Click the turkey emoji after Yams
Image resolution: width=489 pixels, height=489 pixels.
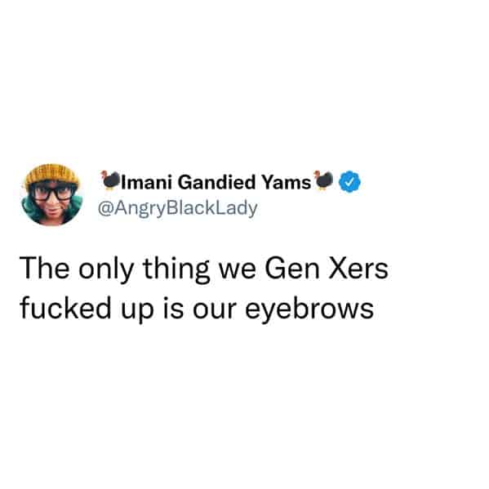click(324, 180)
